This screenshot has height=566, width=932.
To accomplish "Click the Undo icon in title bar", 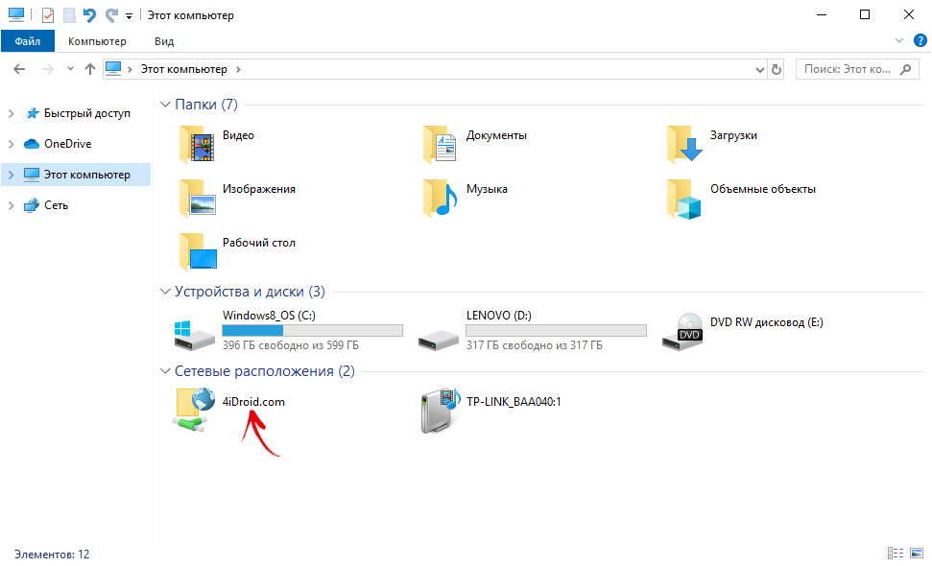I will pyautogui.click(x=89, y=15).
